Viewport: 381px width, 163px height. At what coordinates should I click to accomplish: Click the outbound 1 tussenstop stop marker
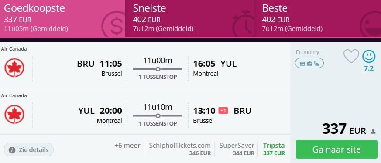click(158, 69)
